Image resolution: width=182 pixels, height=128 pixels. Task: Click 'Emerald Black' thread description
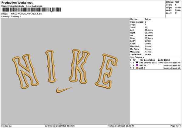coord(150,63)
